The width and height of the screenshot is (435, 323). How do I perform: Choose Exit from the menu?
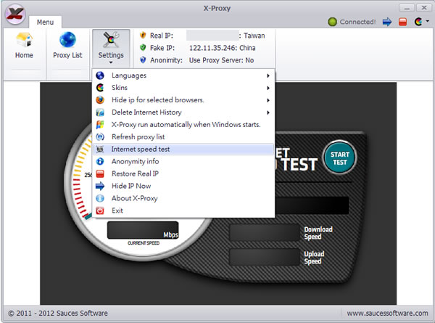click(x=183, y=210)
